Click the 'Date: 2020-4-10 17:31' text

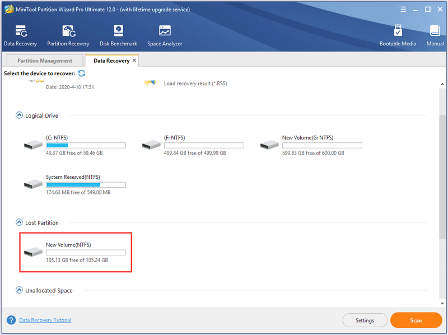pos(70,87)
